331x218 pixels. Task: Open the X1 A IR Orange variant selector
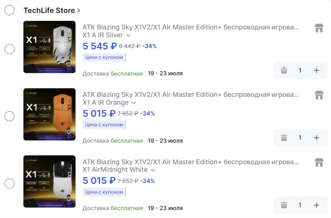coord(109,102)
